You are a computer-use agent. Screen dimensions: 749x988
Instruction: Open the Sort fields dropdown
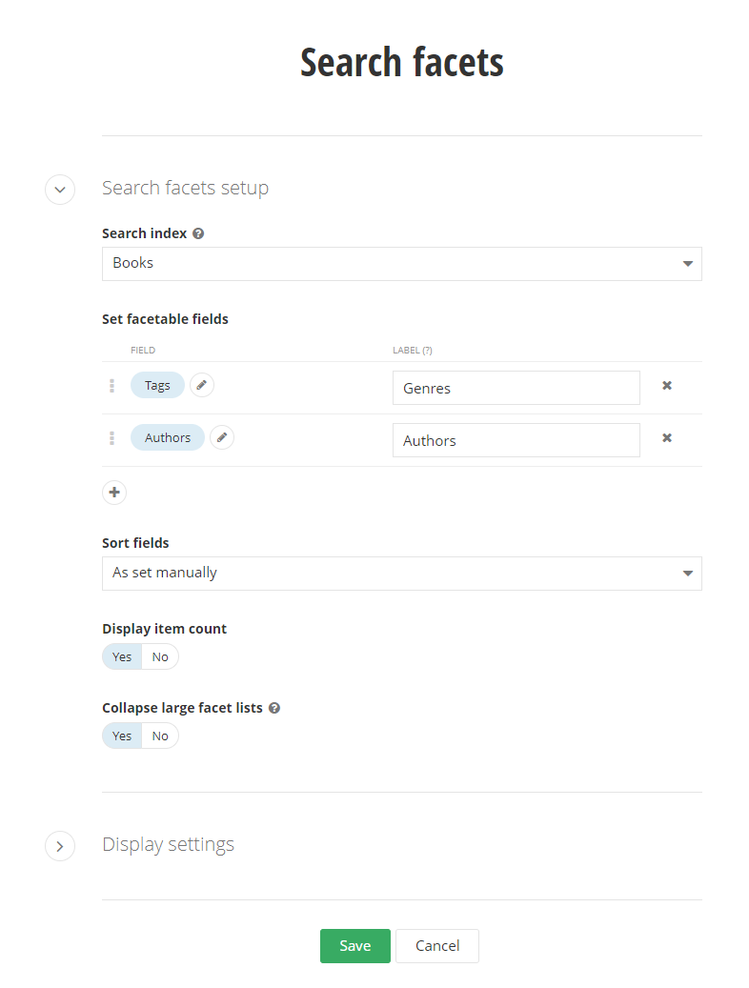coord(401,574)
